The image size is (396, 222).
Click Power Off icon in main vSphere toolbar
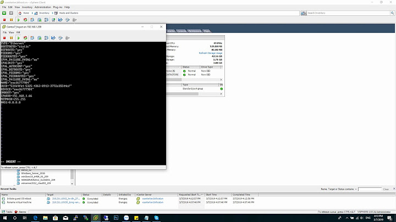point(4,20)
